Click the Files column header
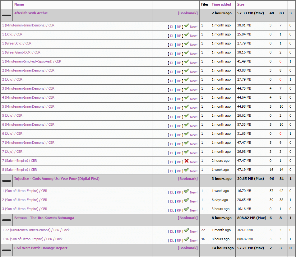 pos(205,4)
